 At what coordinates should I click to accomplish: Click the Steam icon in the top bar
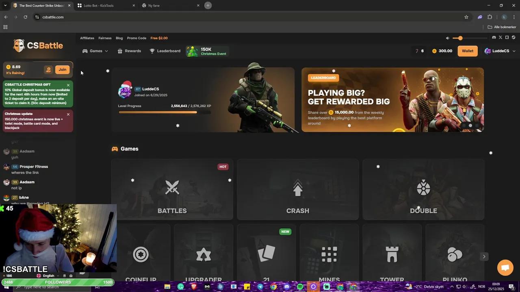pyautogui.click(x=514, y=37)
